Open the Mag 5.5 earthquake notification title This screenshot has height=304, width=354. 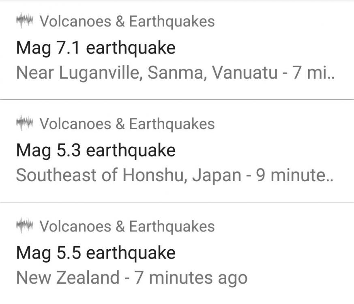pyautogui.click(x=96, y=253)
